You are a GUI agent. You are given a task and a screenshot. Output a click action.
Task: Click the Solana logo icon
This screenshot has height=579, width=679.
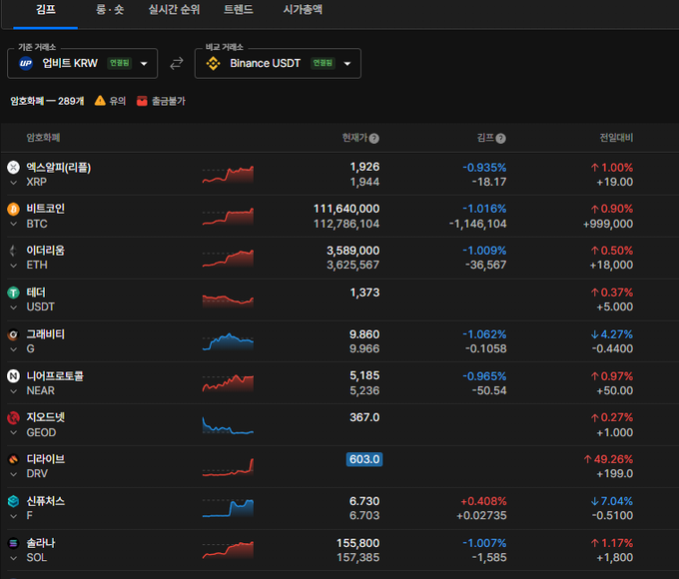pos(13,543)
